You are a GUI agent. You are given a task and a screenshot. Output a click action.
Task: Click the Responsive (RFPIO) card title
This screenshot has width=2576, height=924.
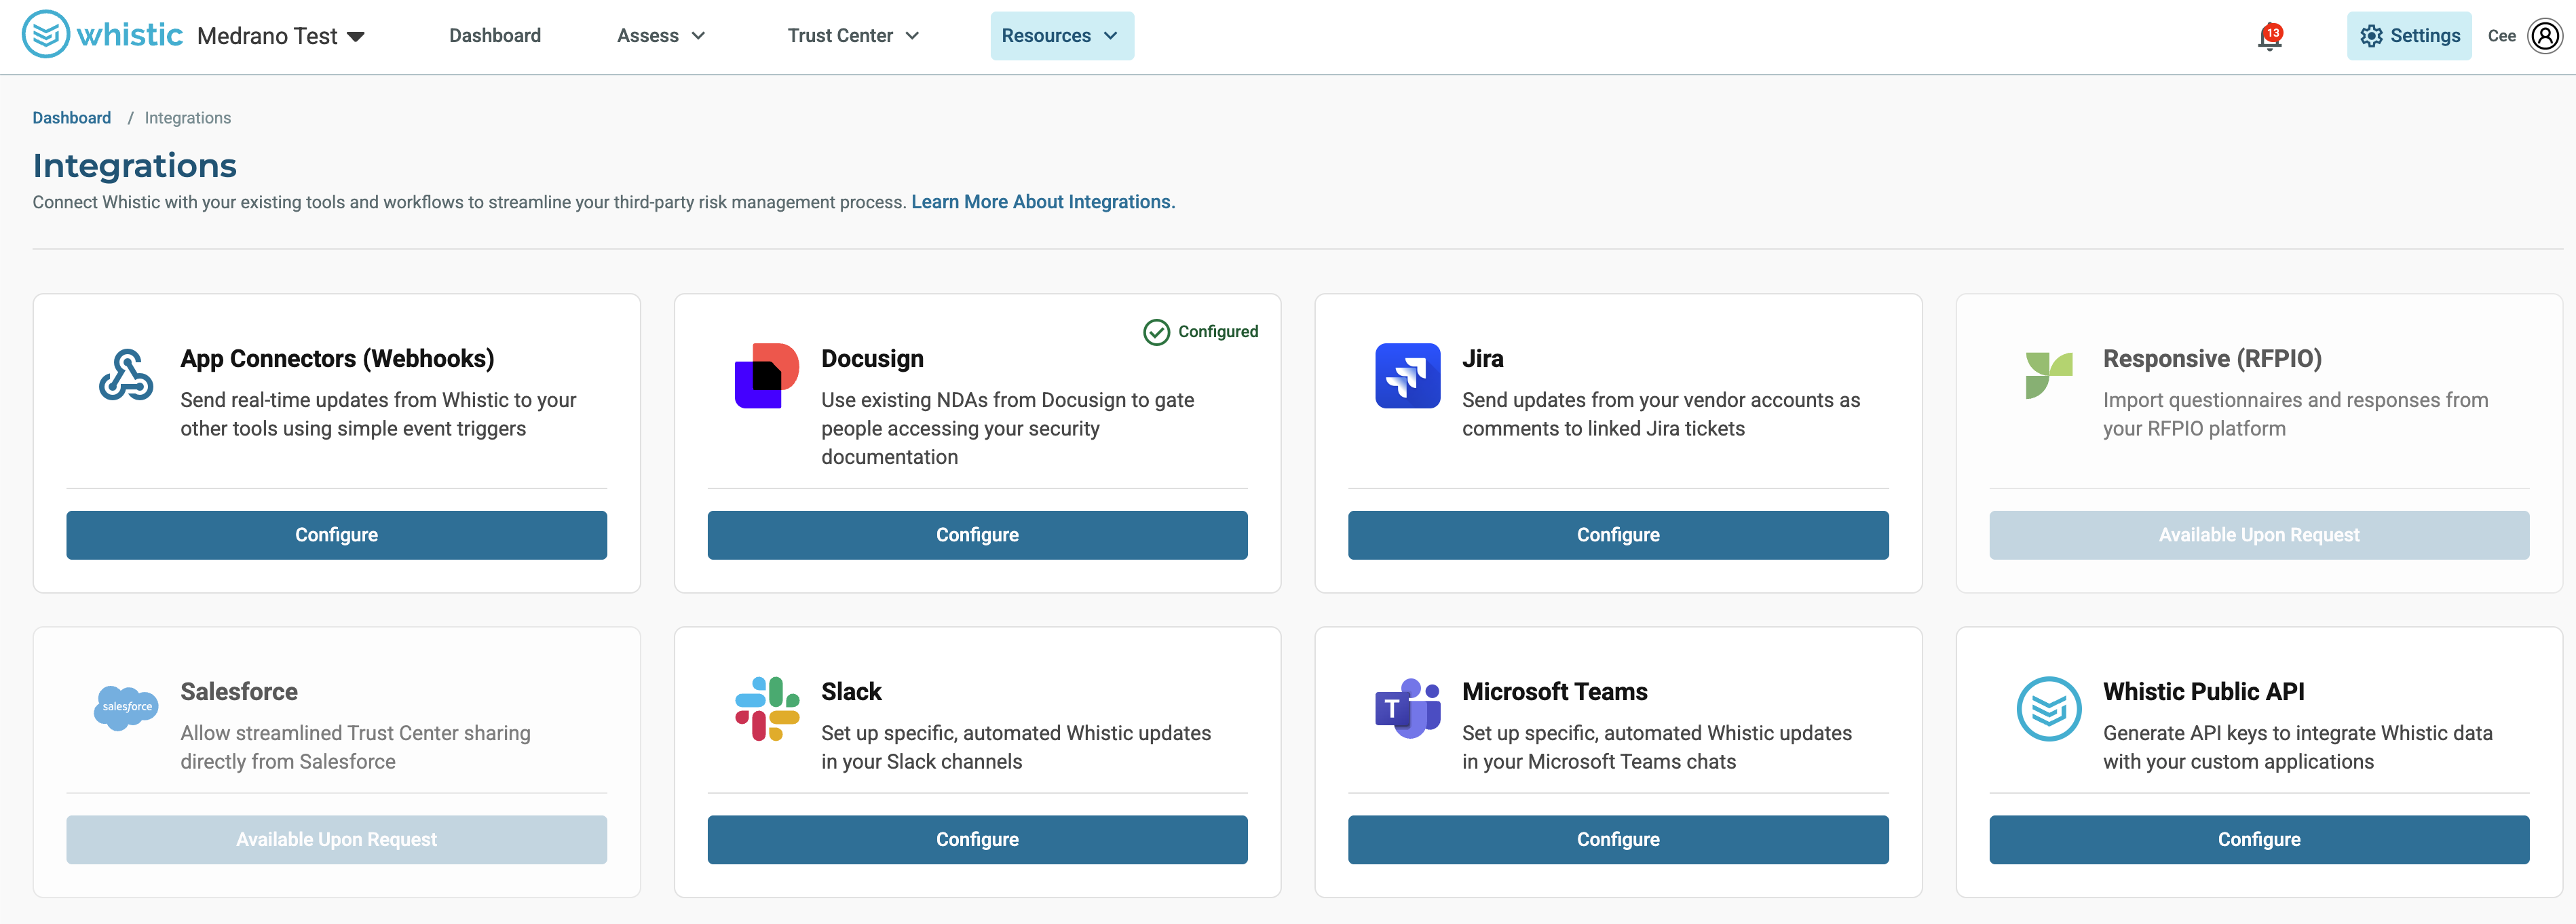2211,359
